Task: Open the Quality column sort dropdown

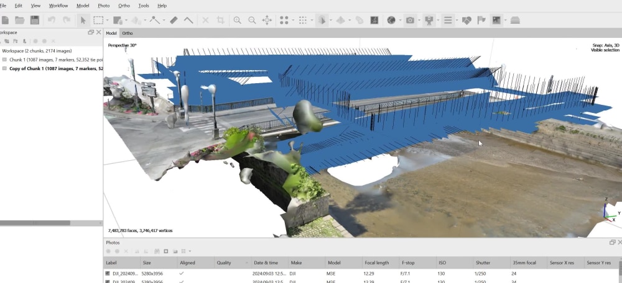Action: (x=247, y=263)
